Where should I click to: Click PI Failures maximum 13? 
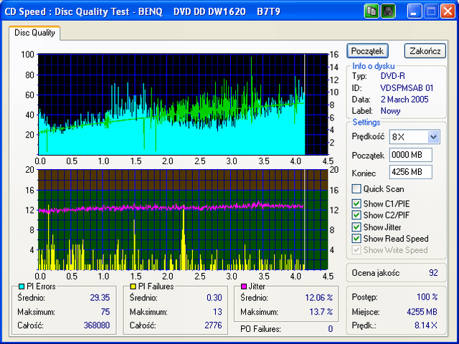[217, 312]
